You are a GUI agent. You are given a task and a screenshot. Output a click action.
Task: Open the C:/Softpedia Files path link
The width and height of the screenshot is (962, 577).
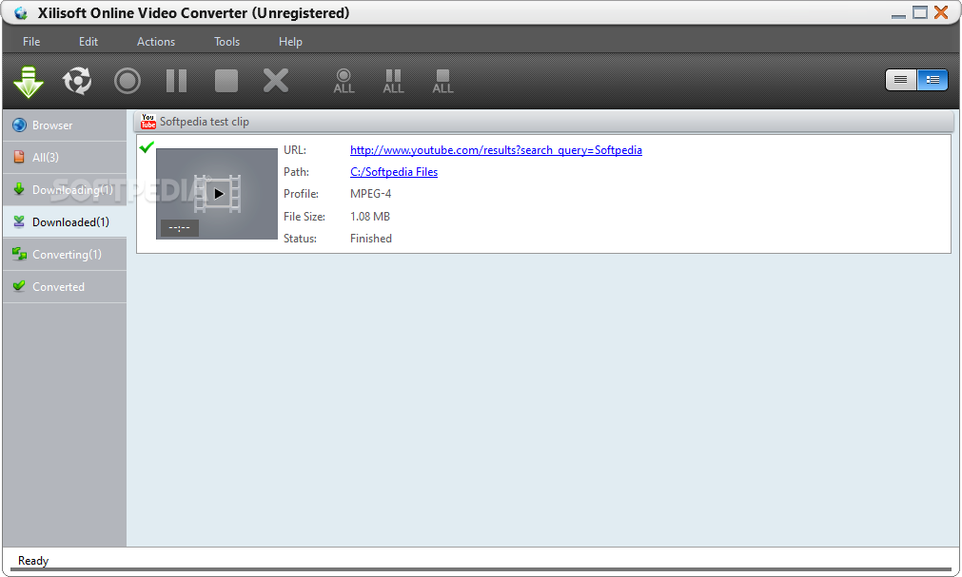click(x=394, y=172)
